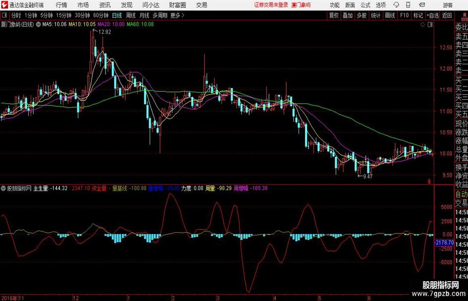Click the customer service headset icon
468x301 pixels.
point(396,5)
